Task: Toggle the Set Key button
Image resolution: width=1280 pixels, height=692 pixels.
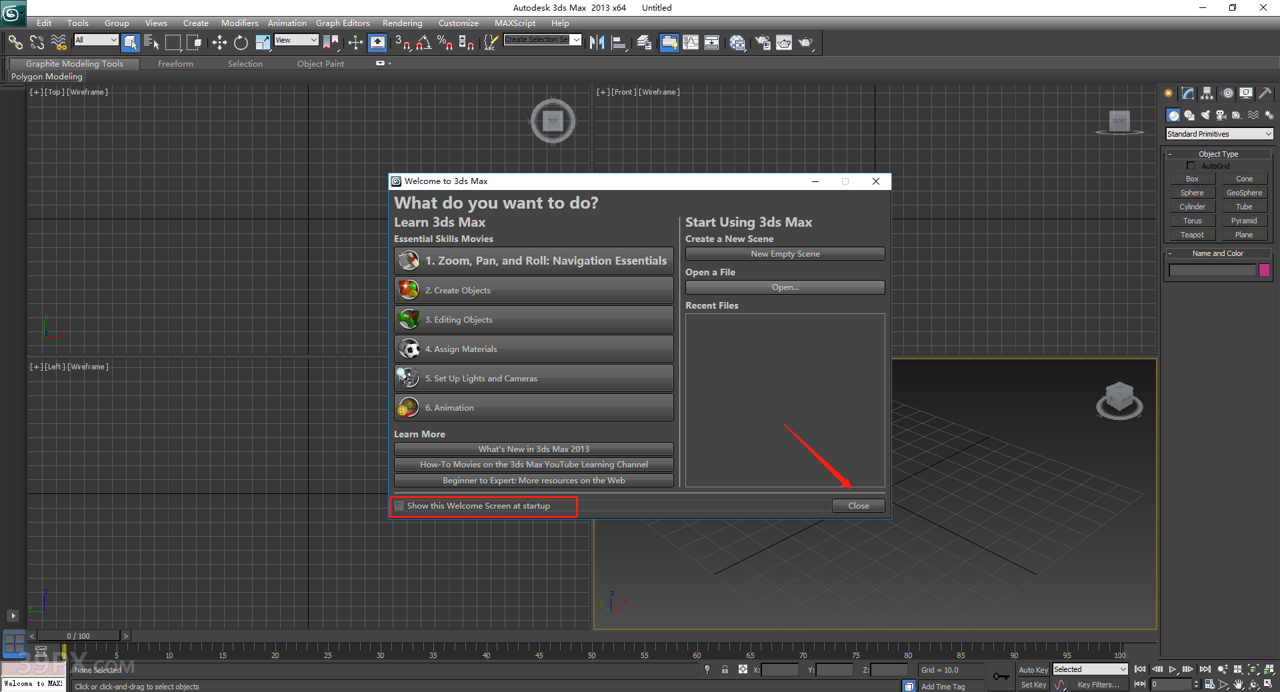Action: tap(1033, 685)
